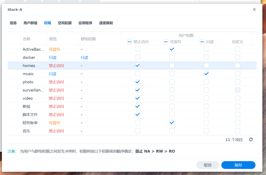Toggle the 只读 header select-all checkbox
The width and height of the screenshot is (266, 175).
tap(202, 42)
